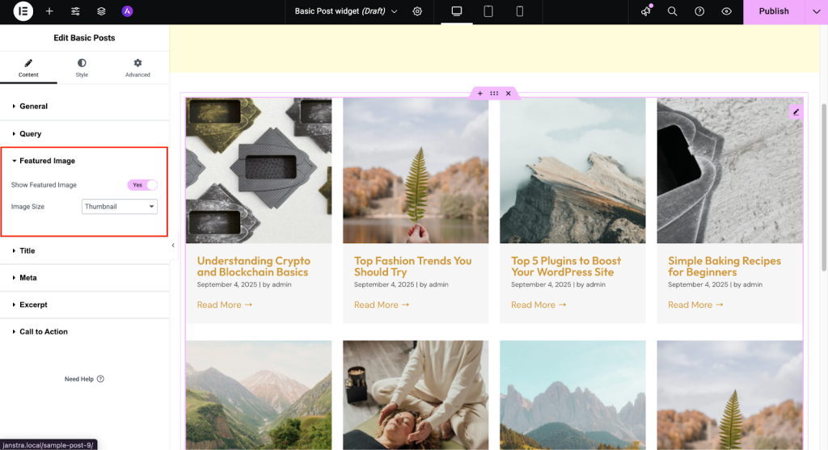Expand the Call to Action section
The height and width of the screenshot is (450, 828).
(x=44, y=332)
